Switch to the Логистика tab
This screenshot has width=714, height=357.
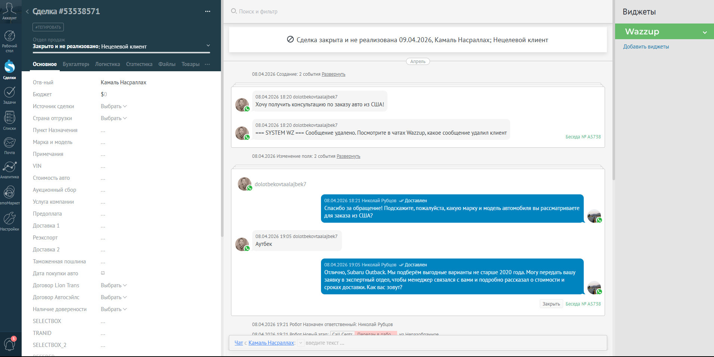[107, 64]
